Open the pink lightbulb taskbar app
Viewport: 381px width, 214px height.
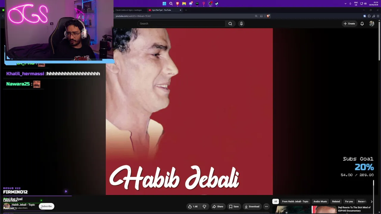[204, 4]
